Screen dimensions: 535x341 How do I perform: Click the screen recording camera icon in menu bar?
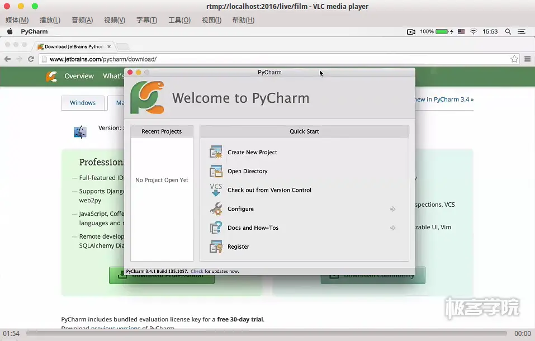tap(411, 32)
